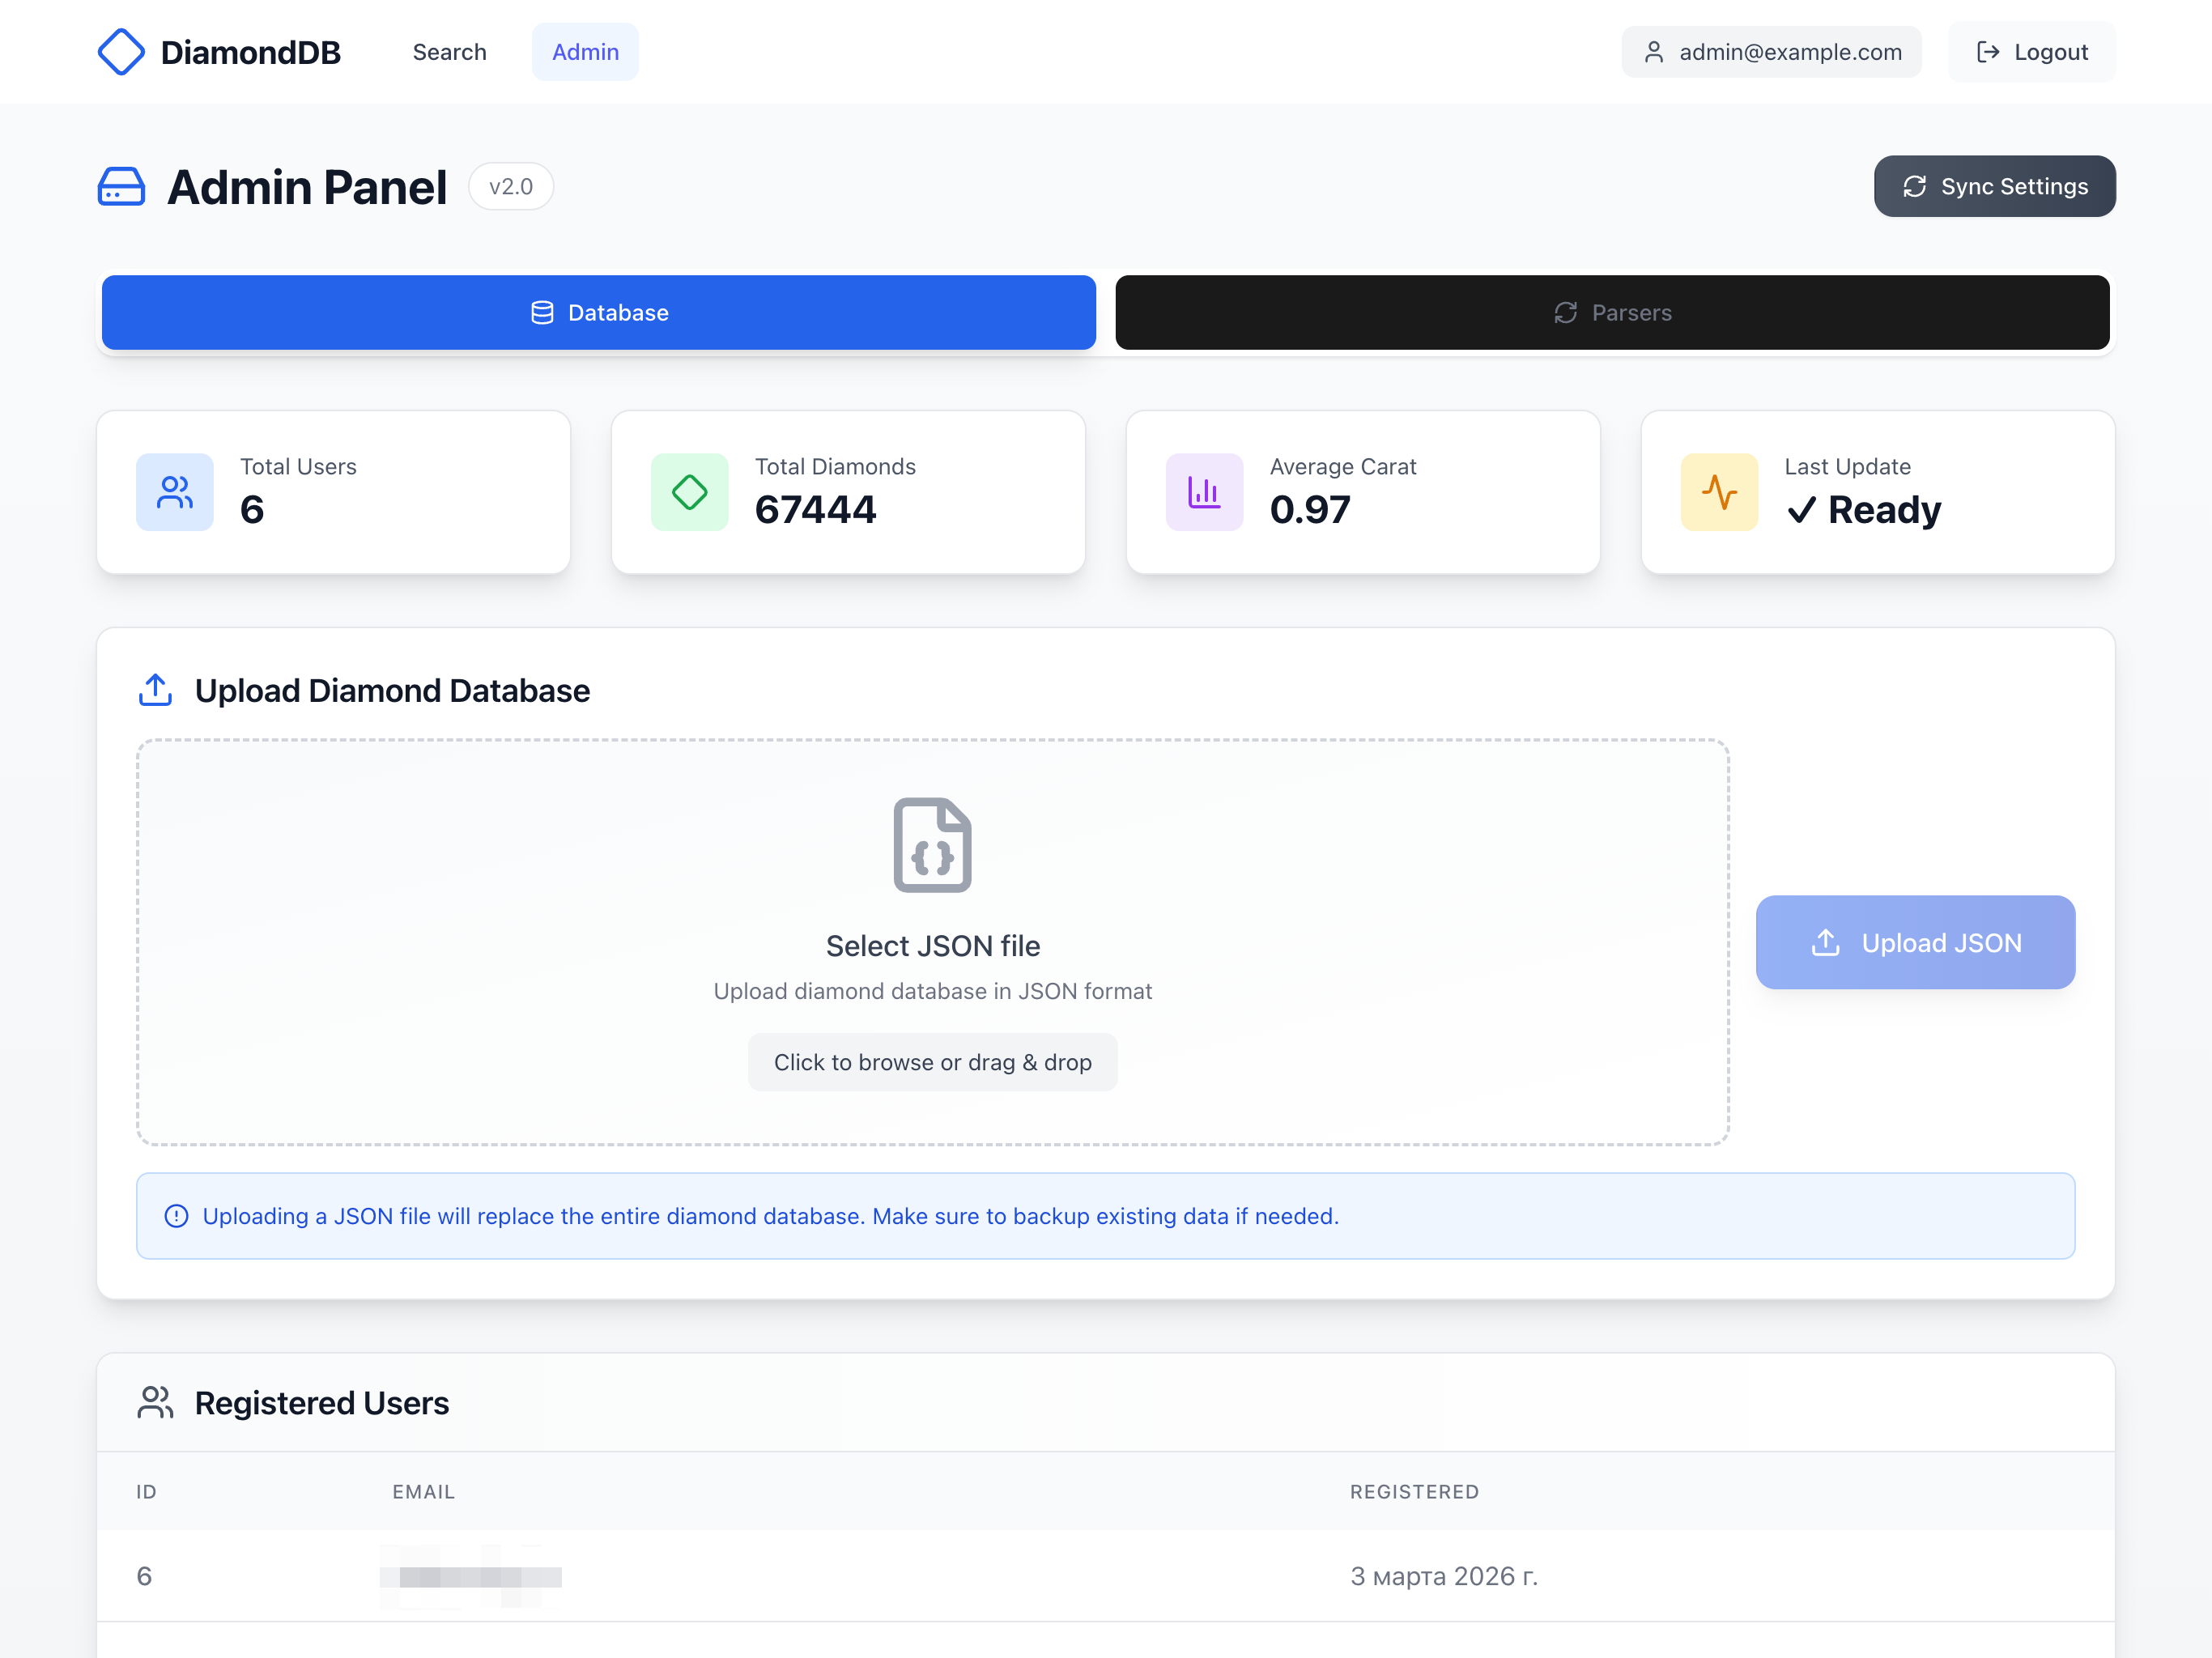
Task: Click the purple Average Carat chart icon
Action: 1205,492
